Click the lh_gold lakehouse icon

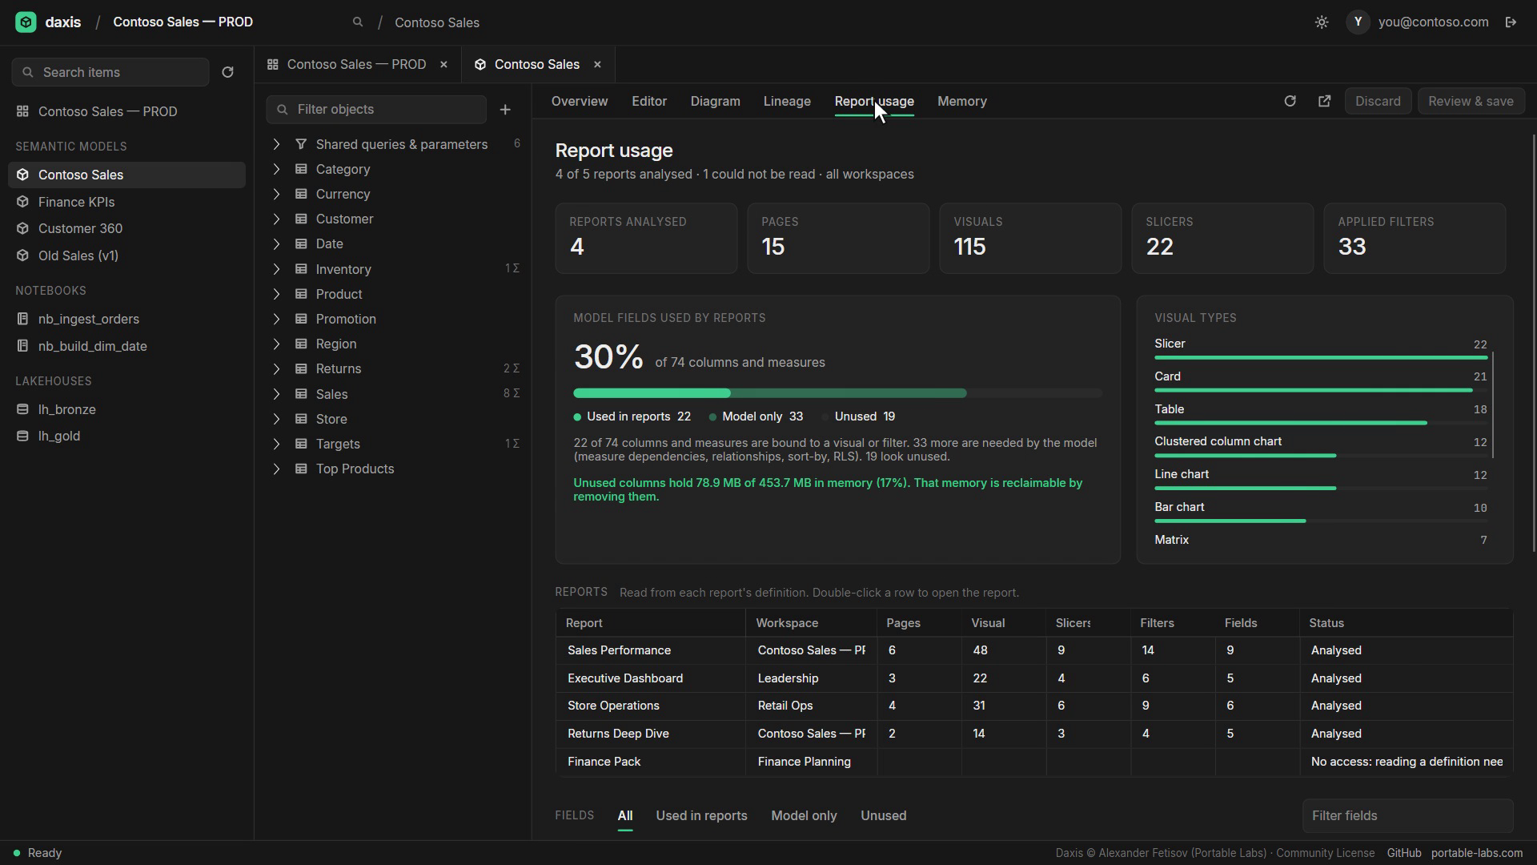22,436
